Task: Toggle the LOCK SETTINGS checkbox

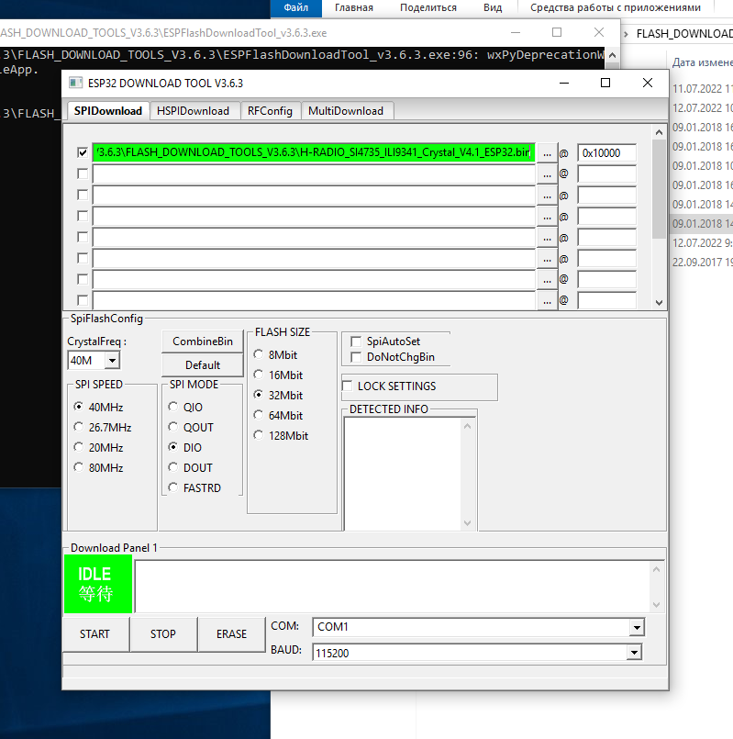Action: (x=348, y=386)
